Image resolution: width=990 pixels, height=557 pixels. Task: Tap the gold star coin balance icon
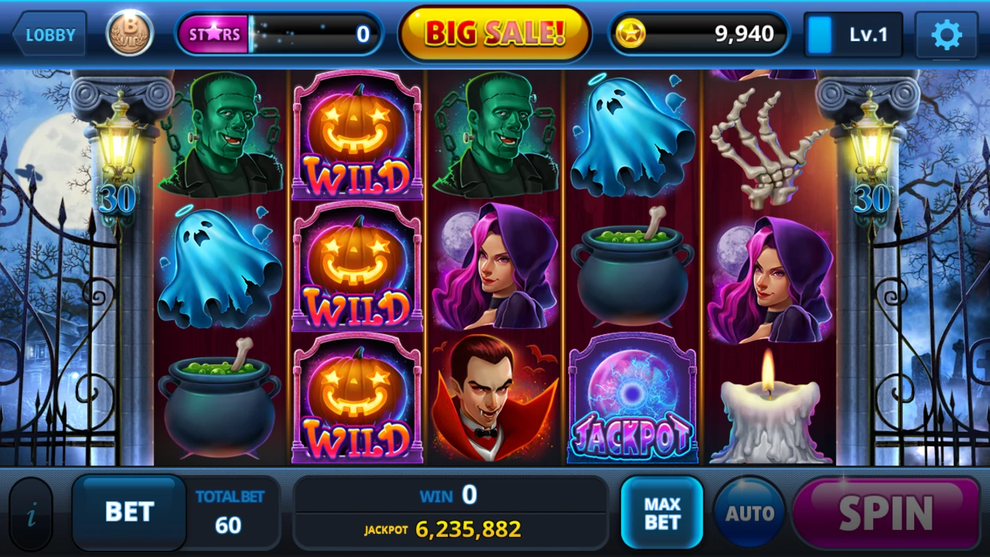pos(629,33)
